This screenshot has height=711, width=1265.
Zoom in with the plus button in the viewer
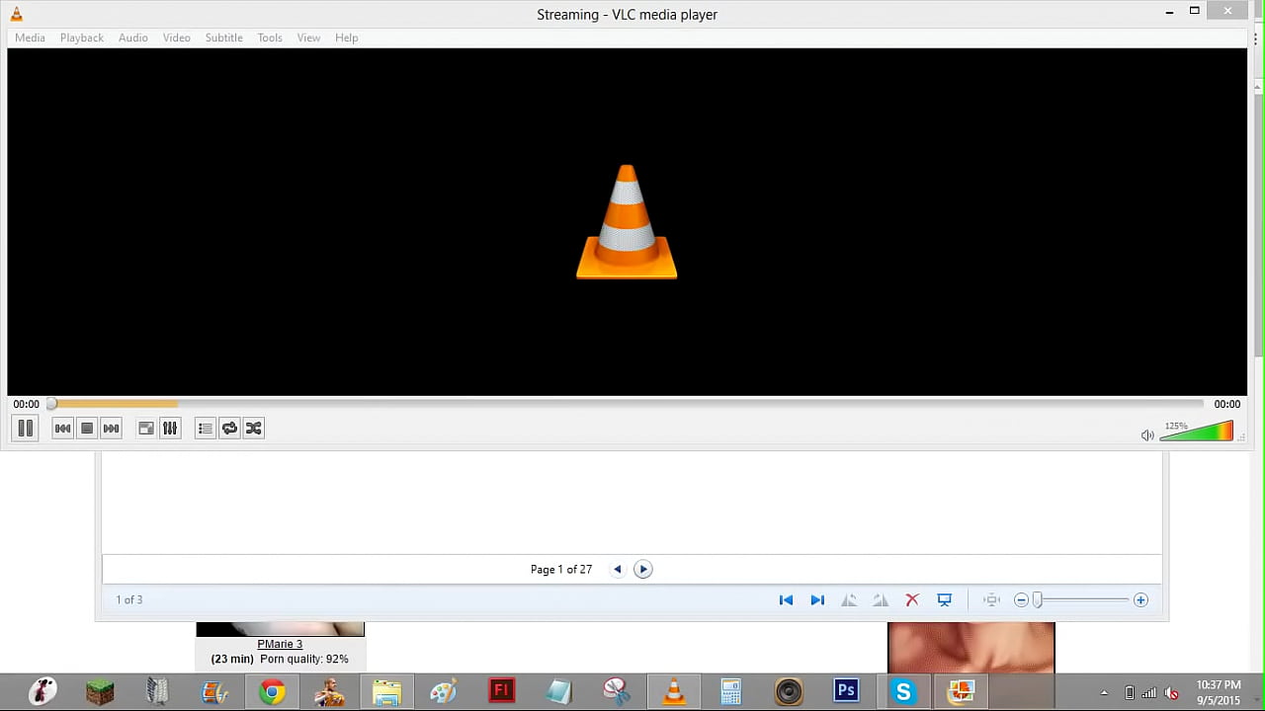pos(1140,599)
